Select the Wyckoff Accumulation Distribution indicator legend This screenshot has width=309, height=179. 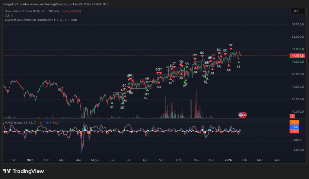40,20
